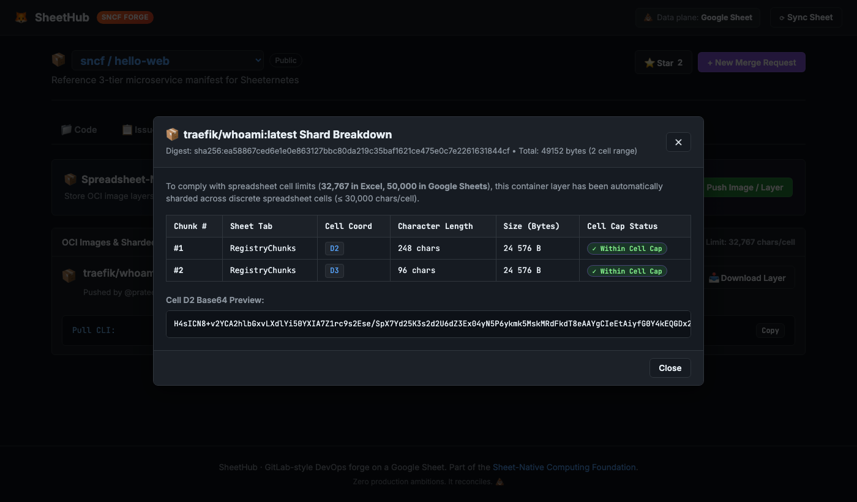
Task: Click the package icon beside the repo selector
Action: [58, 60]
